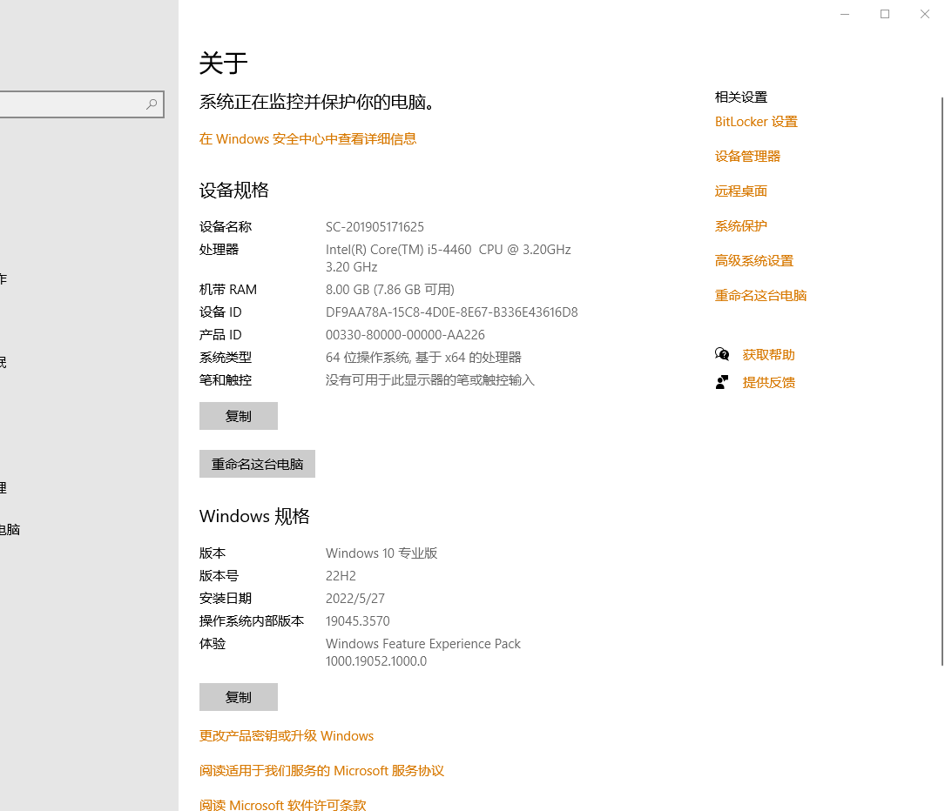Close the Settings window
945x811 pixels.
pos(924,14)
